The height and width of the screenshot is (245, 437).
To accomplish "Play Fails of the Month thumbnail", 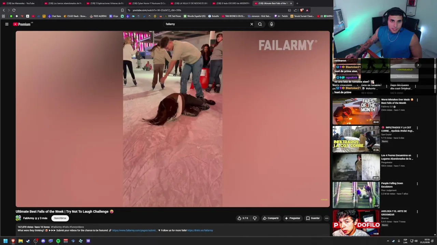I will (356, 111).
